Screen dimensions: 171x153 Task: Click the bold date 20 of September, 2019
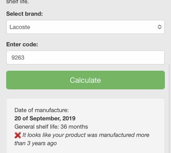(45, 118)
